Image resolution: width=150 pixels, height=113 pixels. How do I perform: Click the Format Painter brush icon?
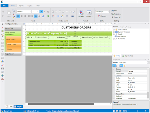coord(13,17)
